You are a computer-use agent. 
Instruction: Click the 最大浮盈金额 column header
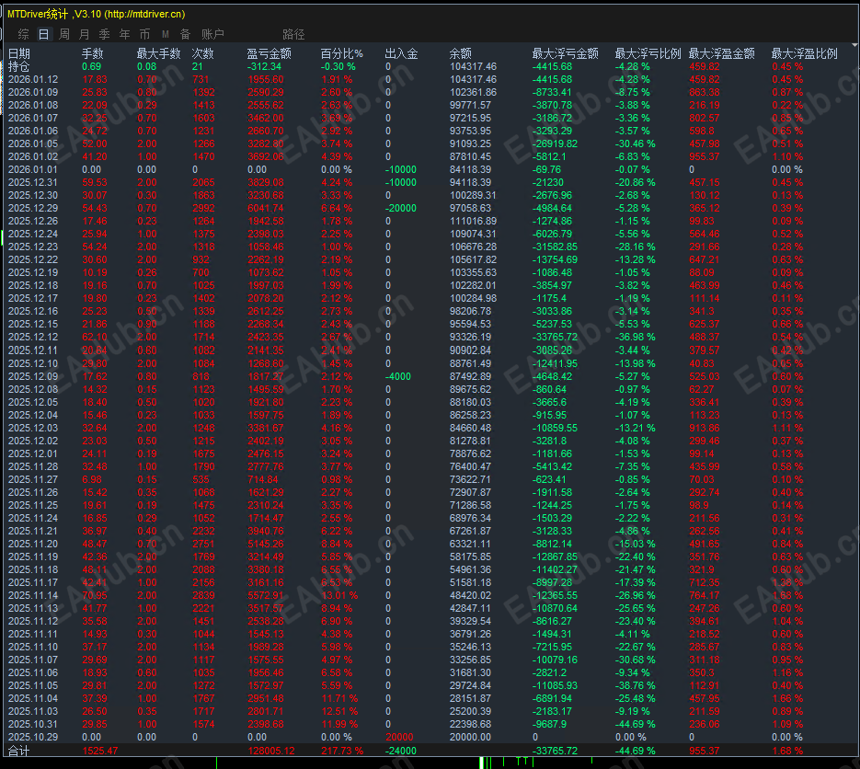tap(721, 53)
